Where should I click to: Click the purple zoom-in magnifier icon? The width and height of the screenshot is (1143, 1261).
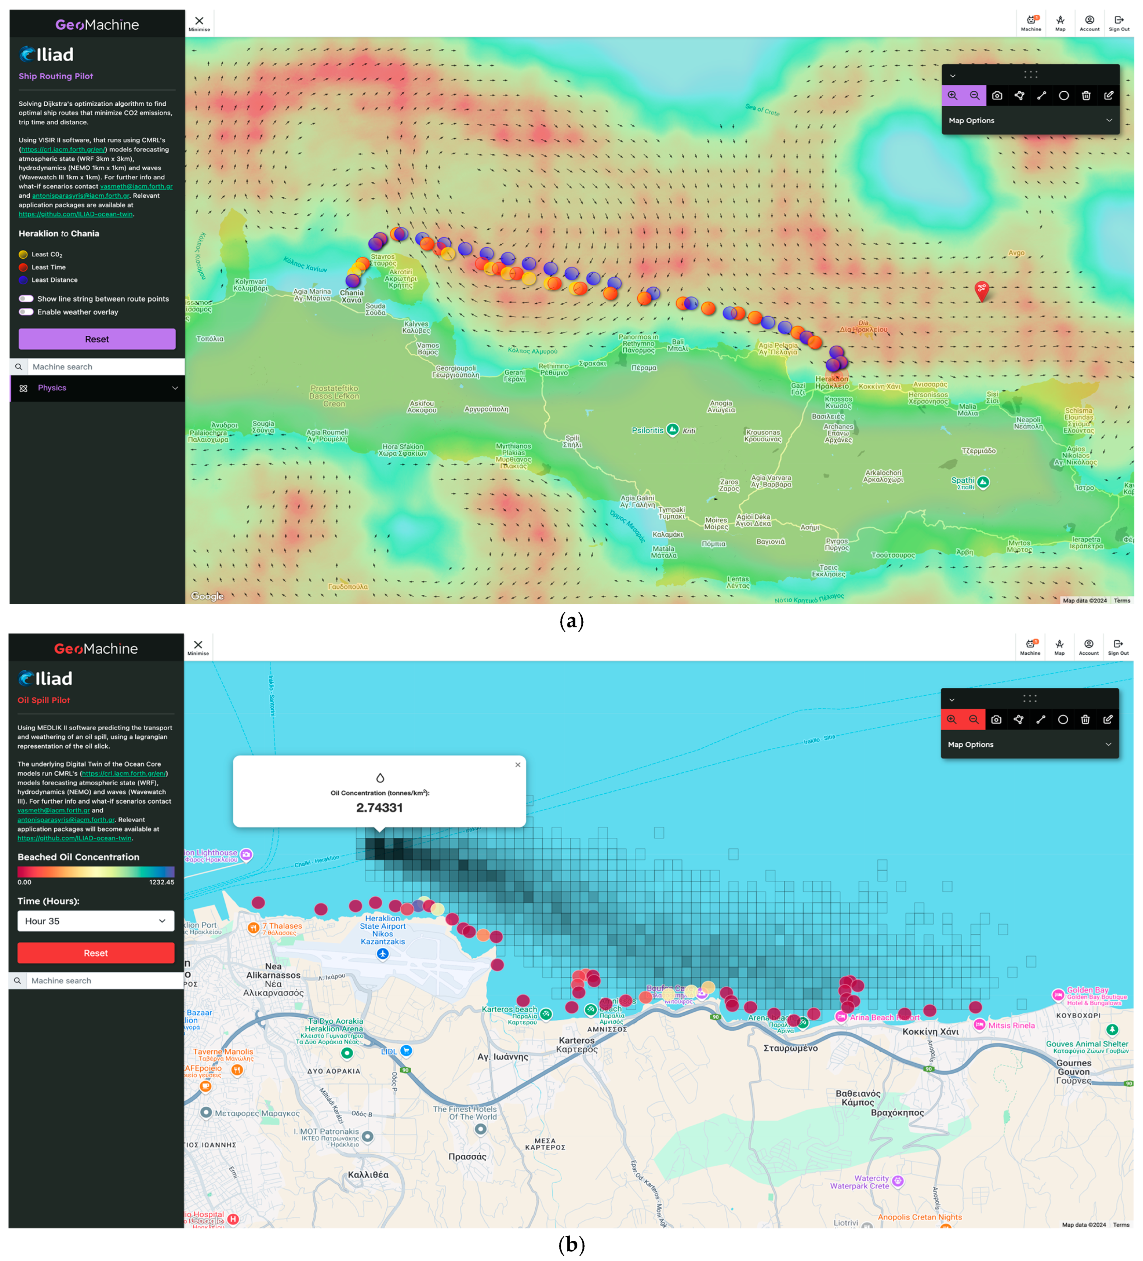click(952, 96)
